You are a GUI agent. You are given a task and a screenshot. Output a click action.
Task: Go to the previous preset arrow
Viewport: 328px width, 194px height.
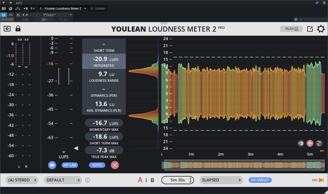click(23, 15)
